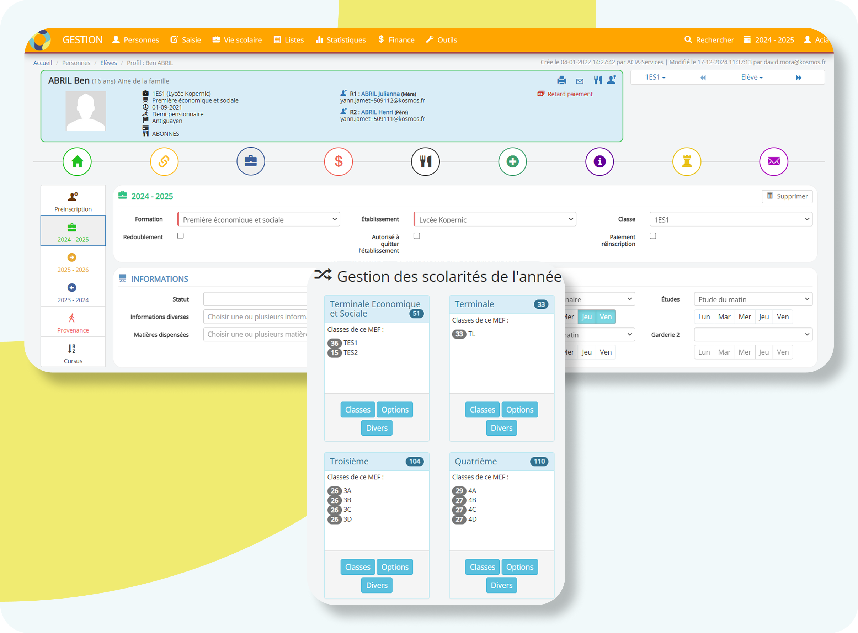Open the 2024 - 2025 year selector in top bar
Image resolution: width=858 pixels, height=633 pixels.
769,40
